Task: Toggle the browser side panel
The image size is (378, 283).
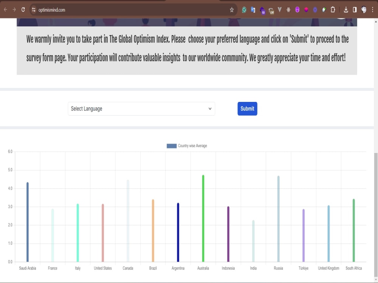Action: 355,10
